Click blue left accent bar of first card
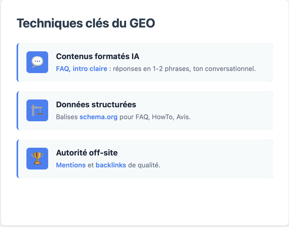 click(17, 62)
